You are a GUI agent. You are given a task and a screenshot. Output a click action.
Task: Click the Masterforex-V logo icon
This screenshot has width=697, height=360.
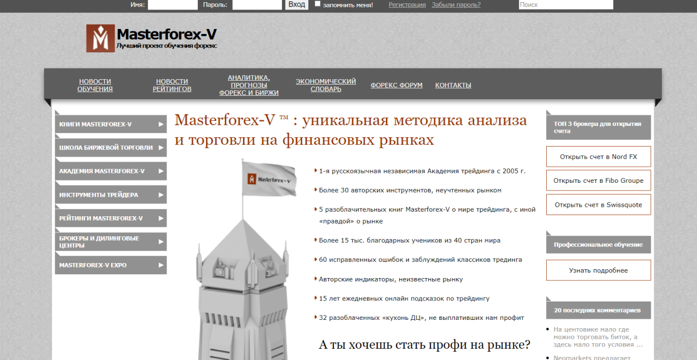[x=101, y=38]
